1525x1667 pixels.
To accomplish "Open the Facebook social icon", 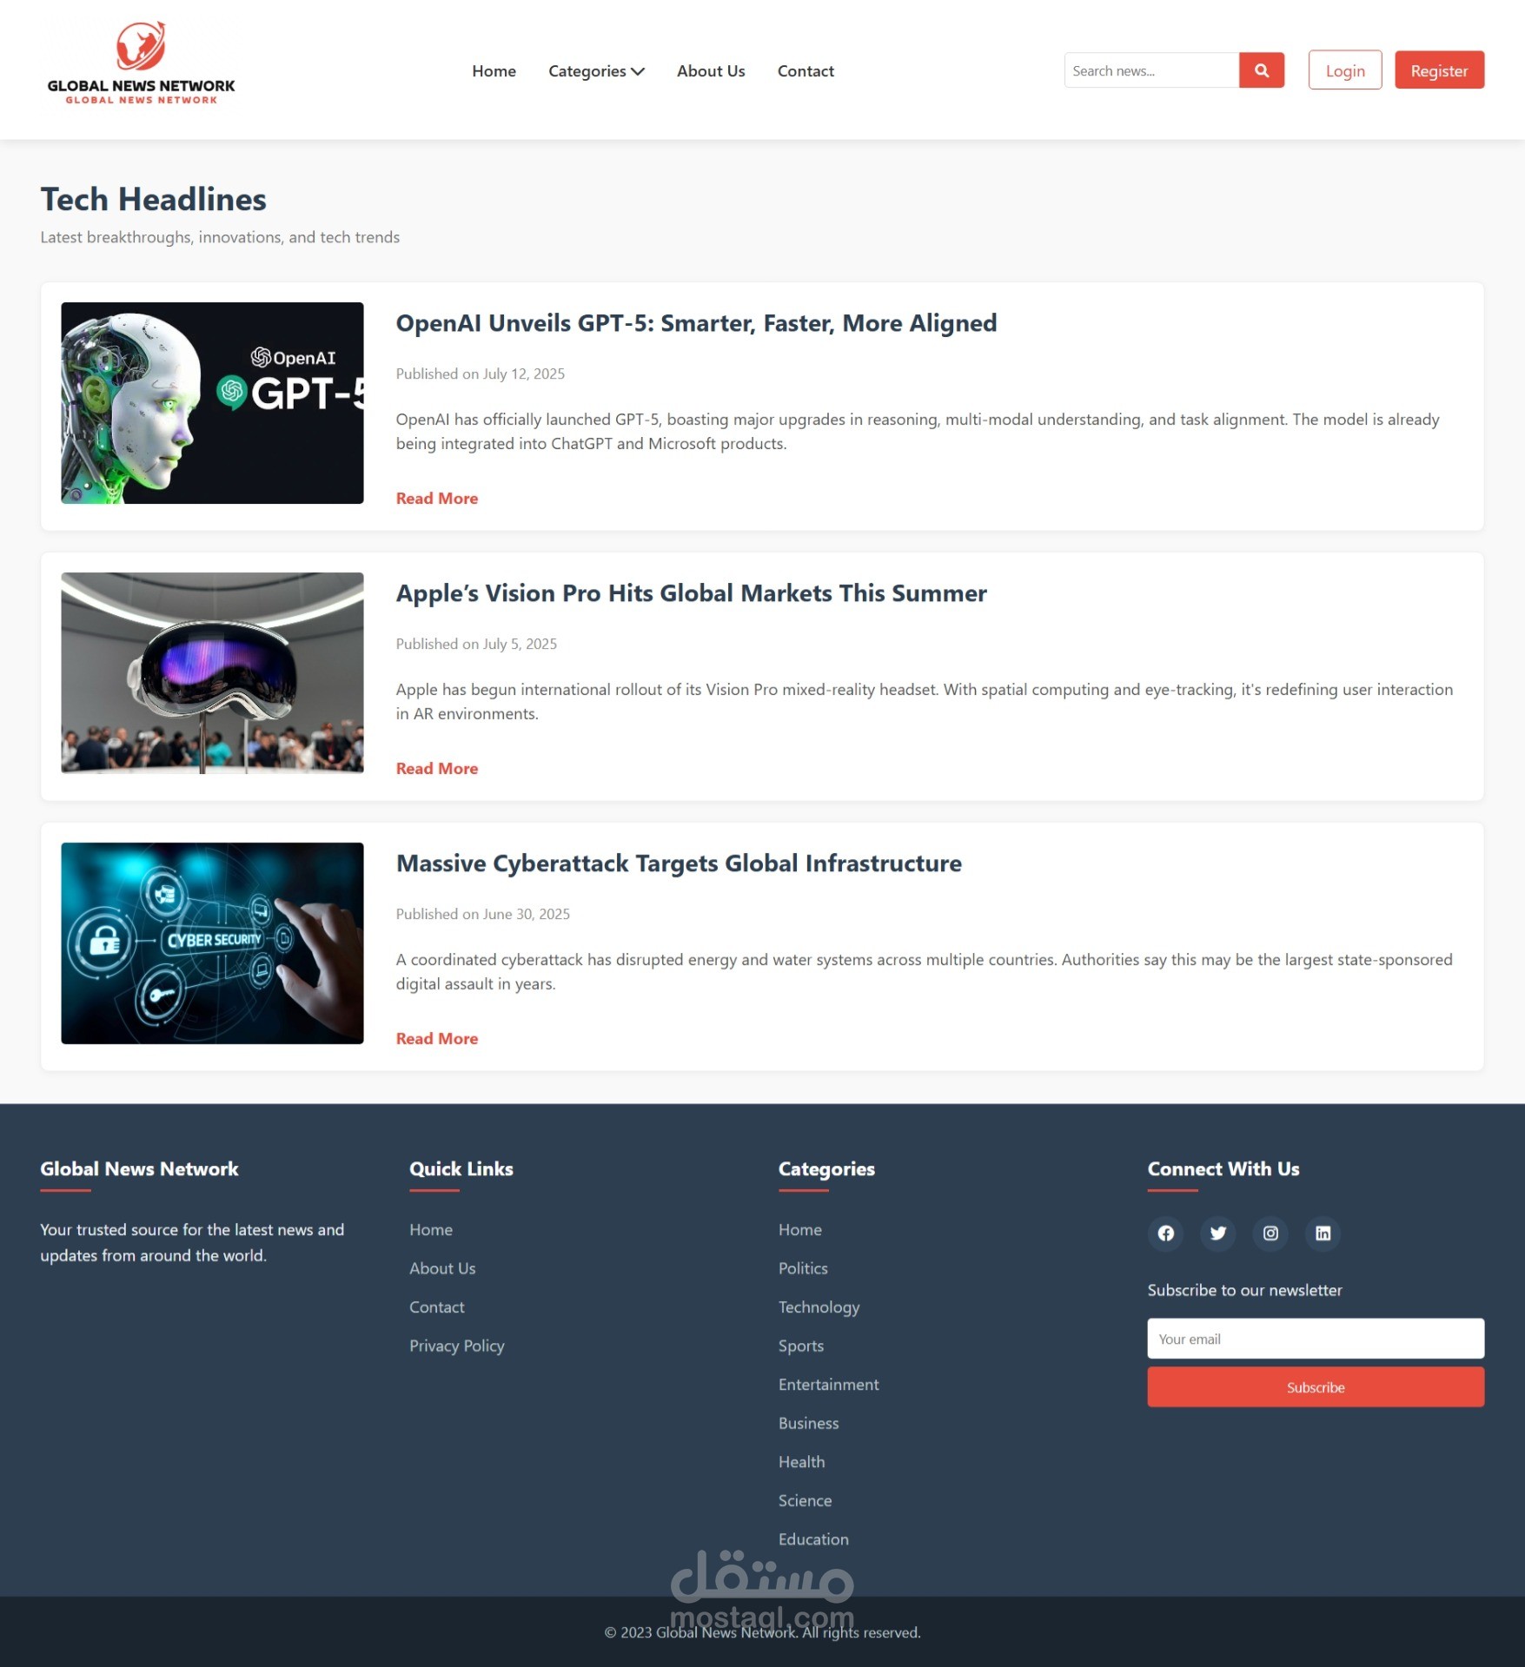I will coord(1165,1233).
